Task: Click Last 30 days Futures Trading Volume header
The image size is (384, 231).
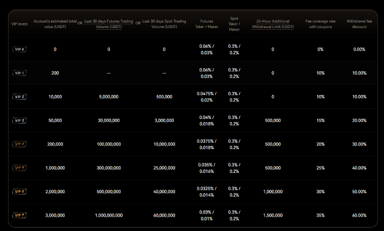Action: pos(108,24)
